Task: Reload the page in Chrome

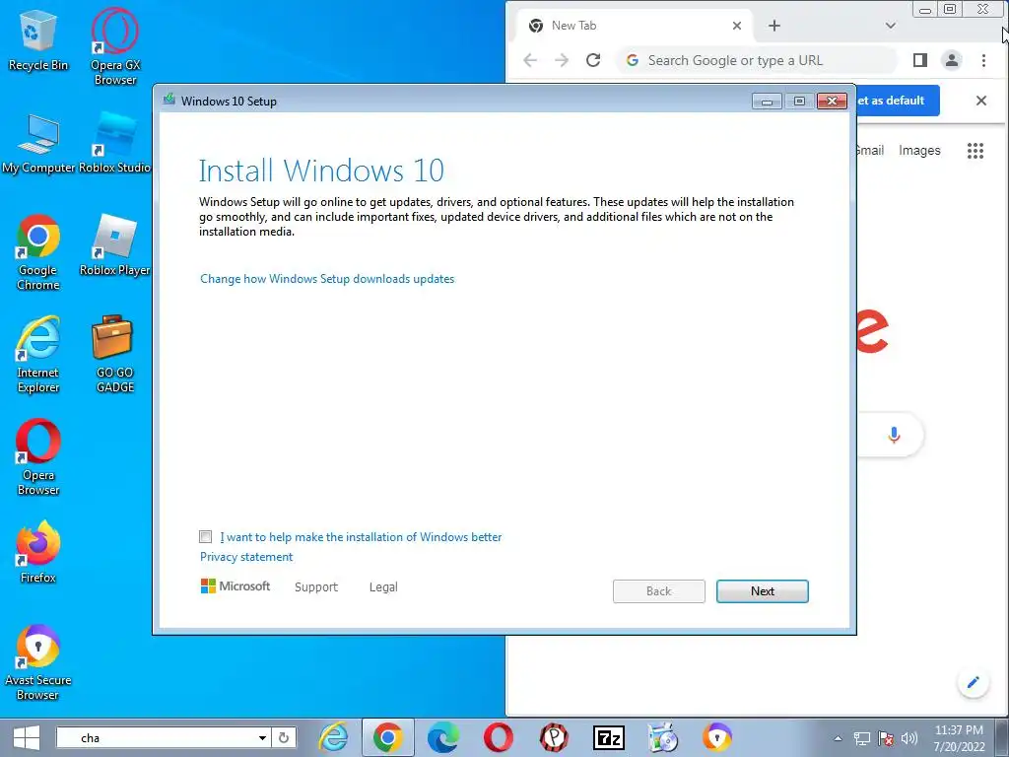Action: [593, 60]
